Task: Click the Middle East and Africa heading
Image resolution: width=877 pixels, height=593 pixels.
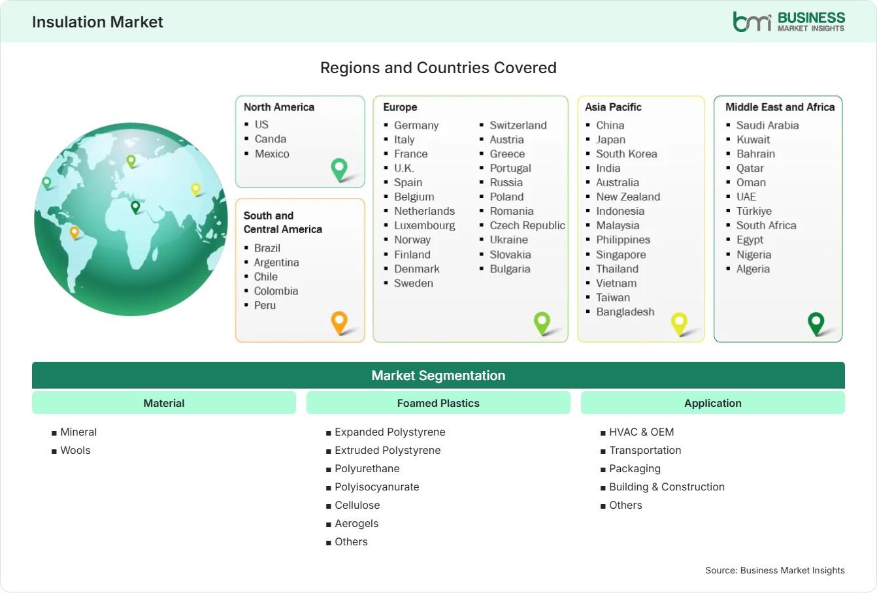Action: coord(780,107)
